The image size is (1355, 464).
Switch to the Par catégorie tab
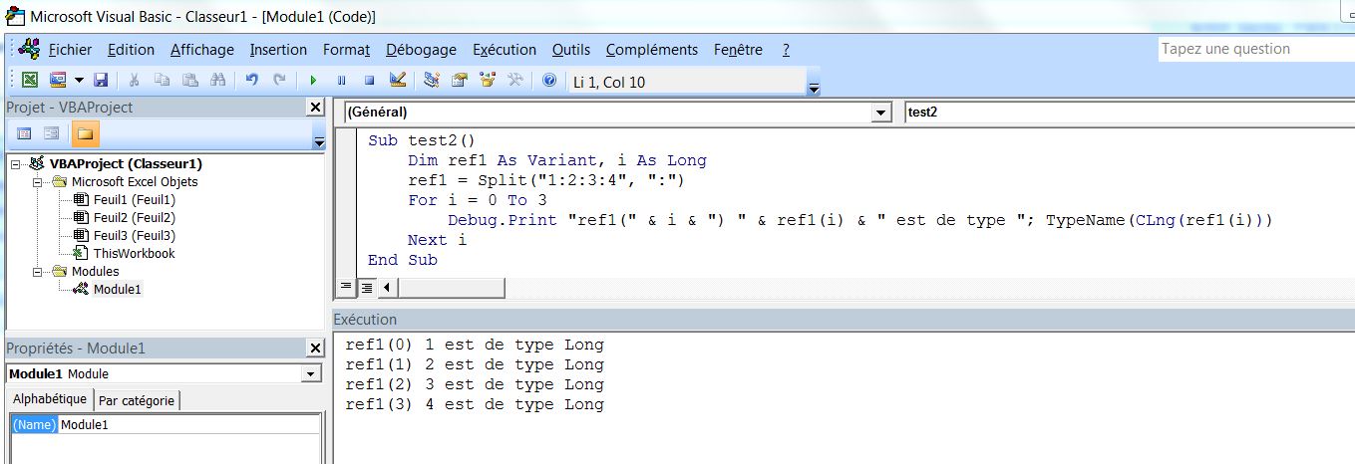coord(137,400)
